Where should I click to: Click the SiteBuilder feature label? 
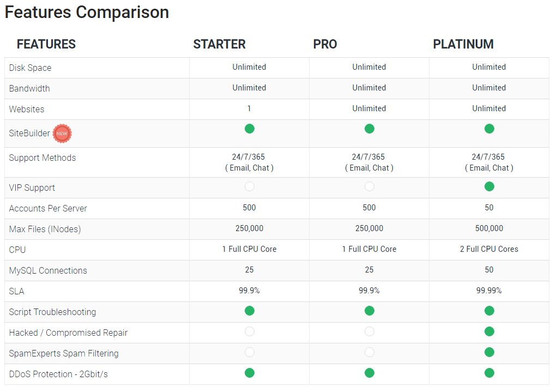coord(29,133)
